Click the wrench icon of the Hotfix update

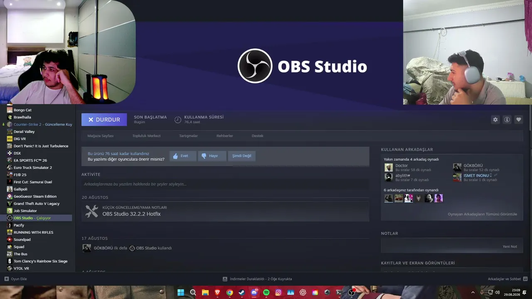tap(91, 211)
